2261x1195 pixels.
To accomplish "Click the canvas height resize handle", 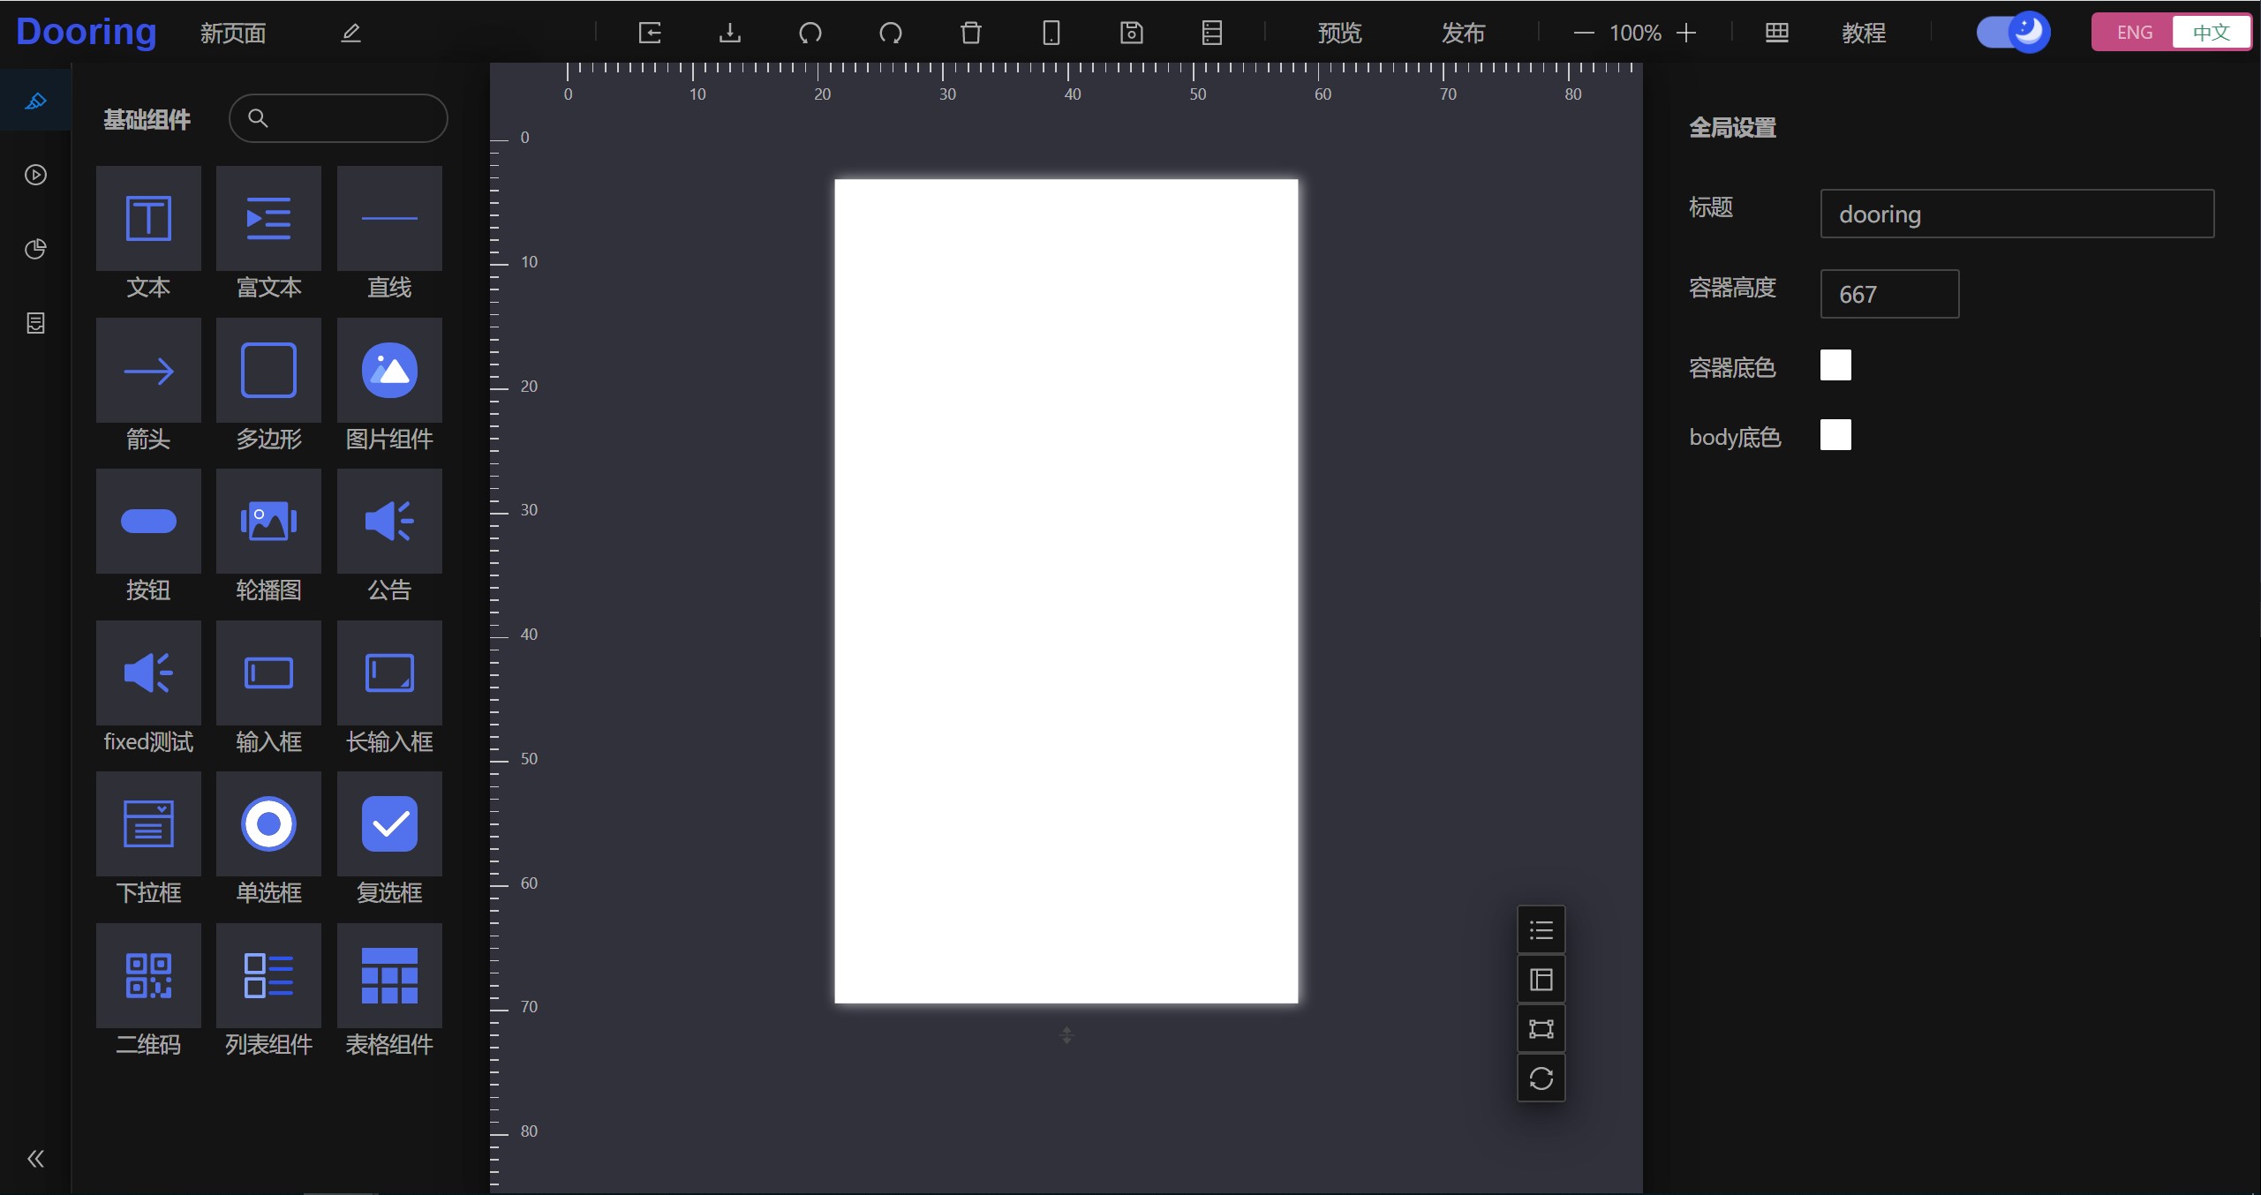I will pos(1066,1035).
